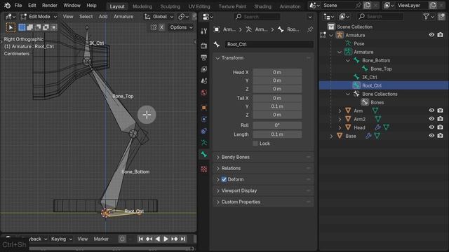Expand the Relations panel
This screenshot has width=449, height=252.
pyautogui.click(x=263, y=168)
